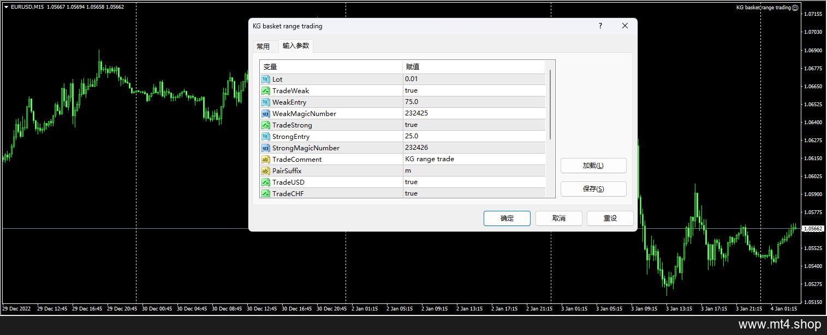Select the StrongEntry variable name
Screen dimensions: 827x335
pos(291,137)
